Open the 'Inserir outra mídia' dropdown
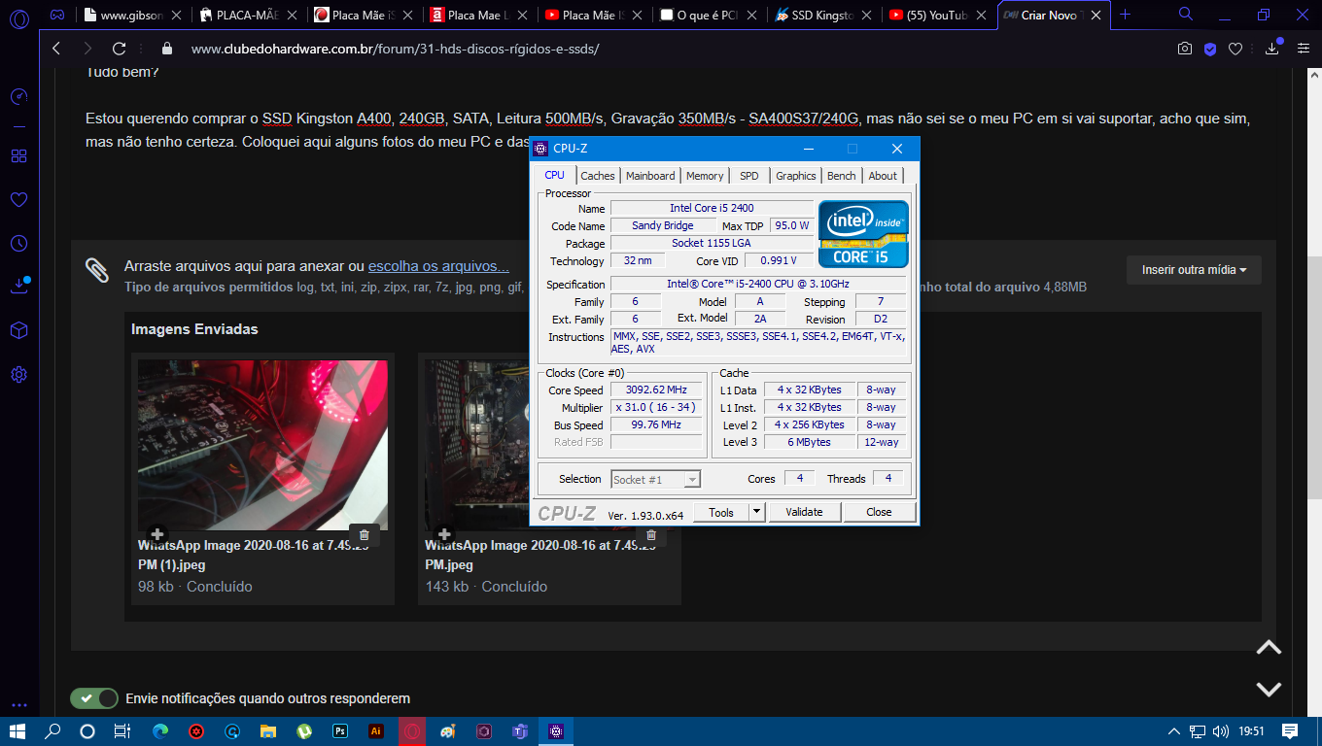 click(1194, 269)
